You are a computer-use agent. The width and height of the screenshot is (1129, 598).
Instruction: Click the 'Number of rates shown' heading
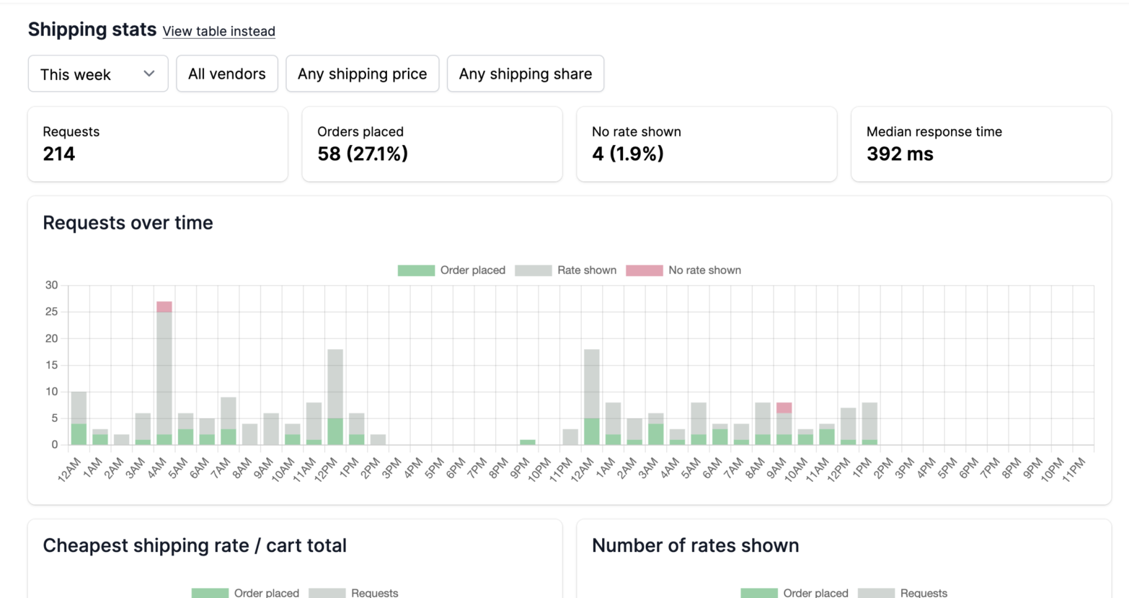click(695, 545)
